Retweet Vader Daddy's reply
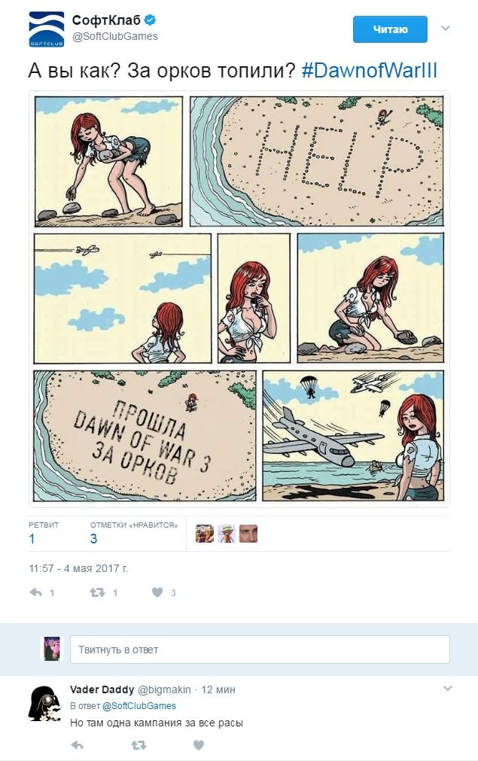The image size is (478, 761). pyautogui.click(x=139, y=745)
